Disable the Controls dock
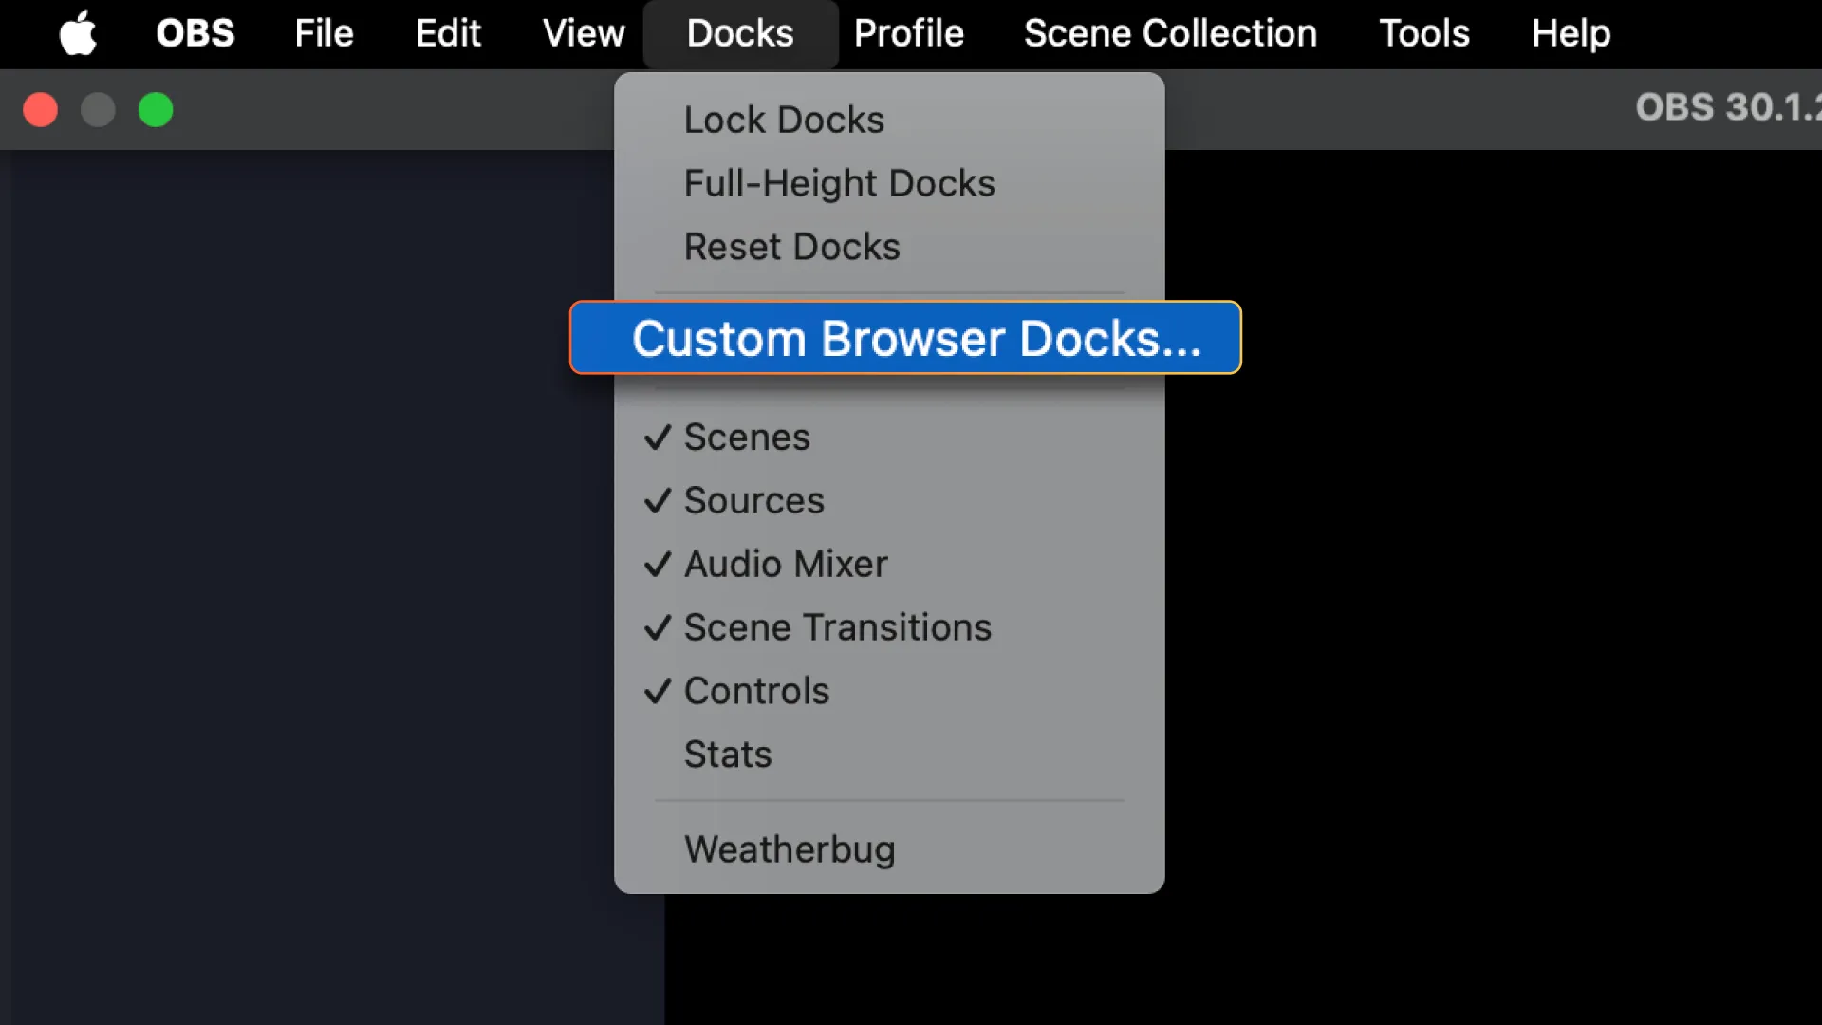The width and height of the screenshot is (1822, 1025). (889, 691)
